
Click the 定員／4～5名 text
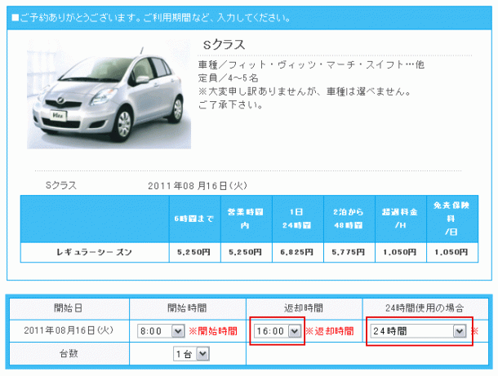[x=228, y=78]
